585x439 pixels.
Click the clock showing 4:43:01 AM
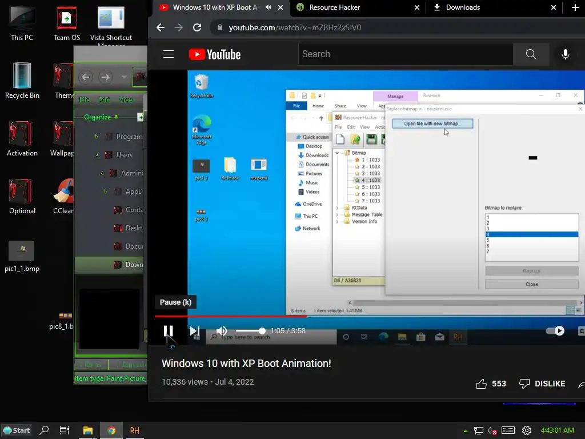pyautogui.click(x=558, y=430)
